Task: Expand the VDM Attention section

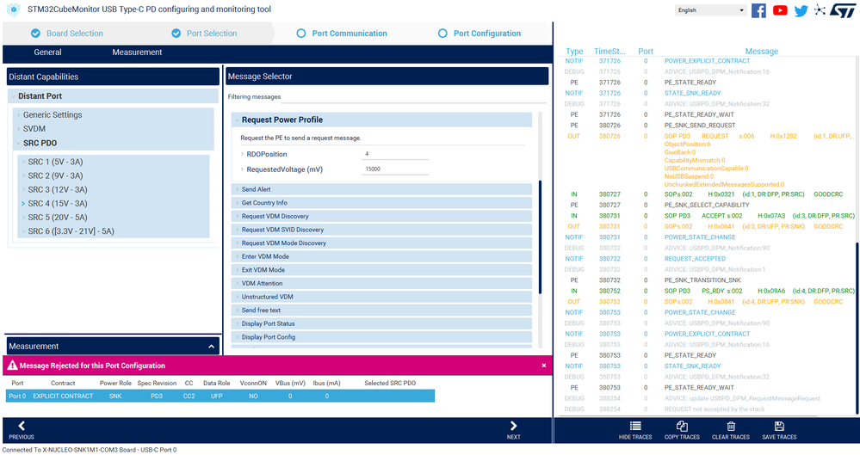Action: coord(381,284)
